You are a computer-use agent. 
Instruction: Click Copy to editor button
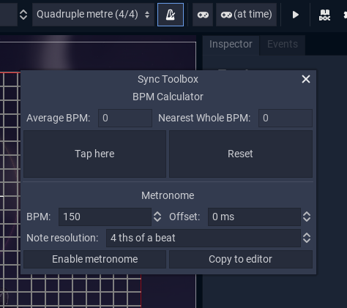click(x=241, y=259)
